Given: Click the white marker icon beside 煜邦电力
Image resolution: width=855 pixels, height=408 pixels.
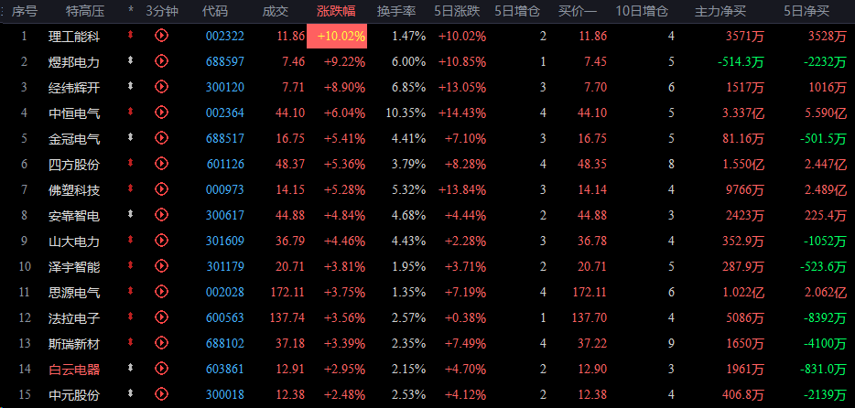Looking at the screenshot, I should [130, 60].
